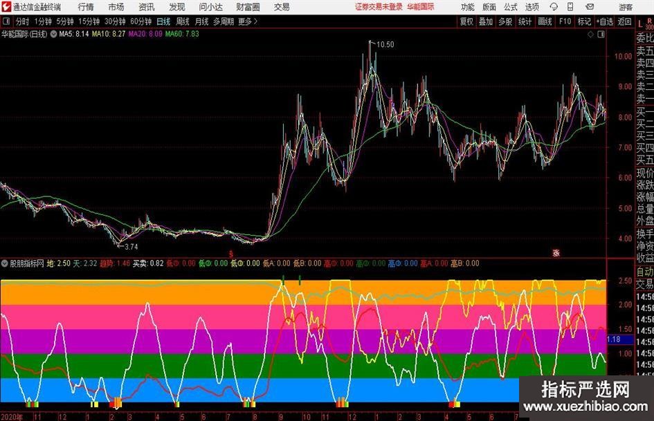Click the red S marker on chart
This screenshot has width=654, height=421.
[x=231, y=254]
